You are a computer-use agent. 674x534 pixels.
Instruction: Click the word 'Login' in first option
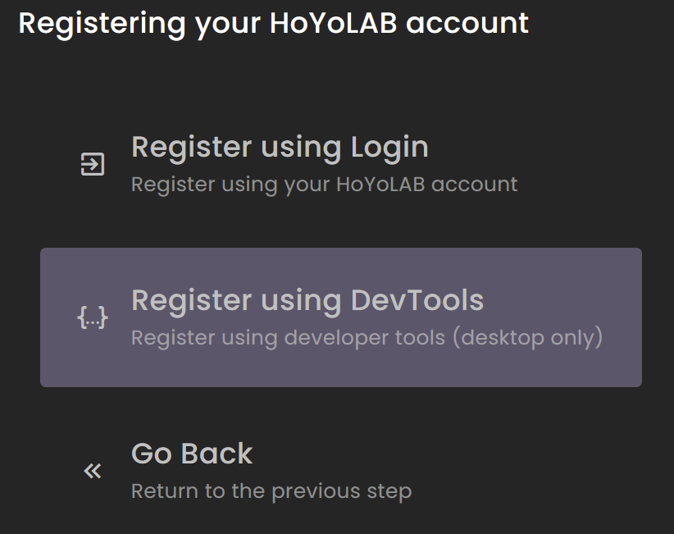[389, 147]
